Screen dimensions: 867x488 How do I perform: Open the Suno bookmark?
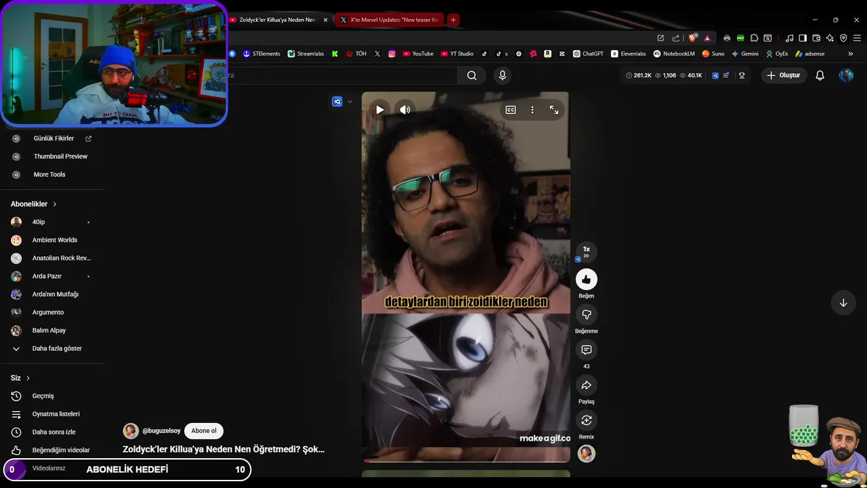tap(713, 54)
